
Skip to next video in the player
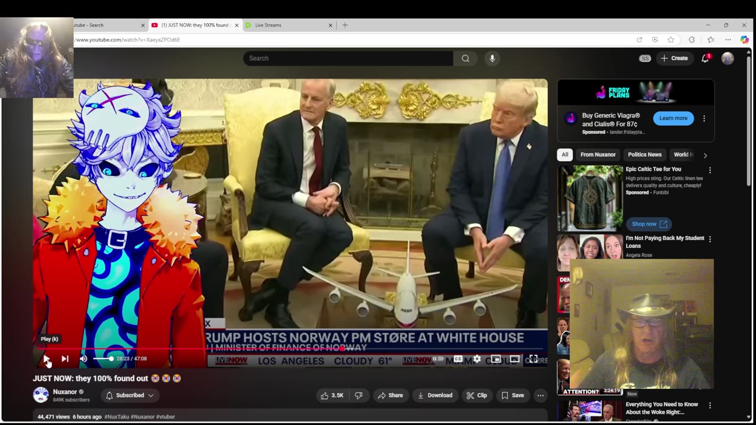click(65, 359)
